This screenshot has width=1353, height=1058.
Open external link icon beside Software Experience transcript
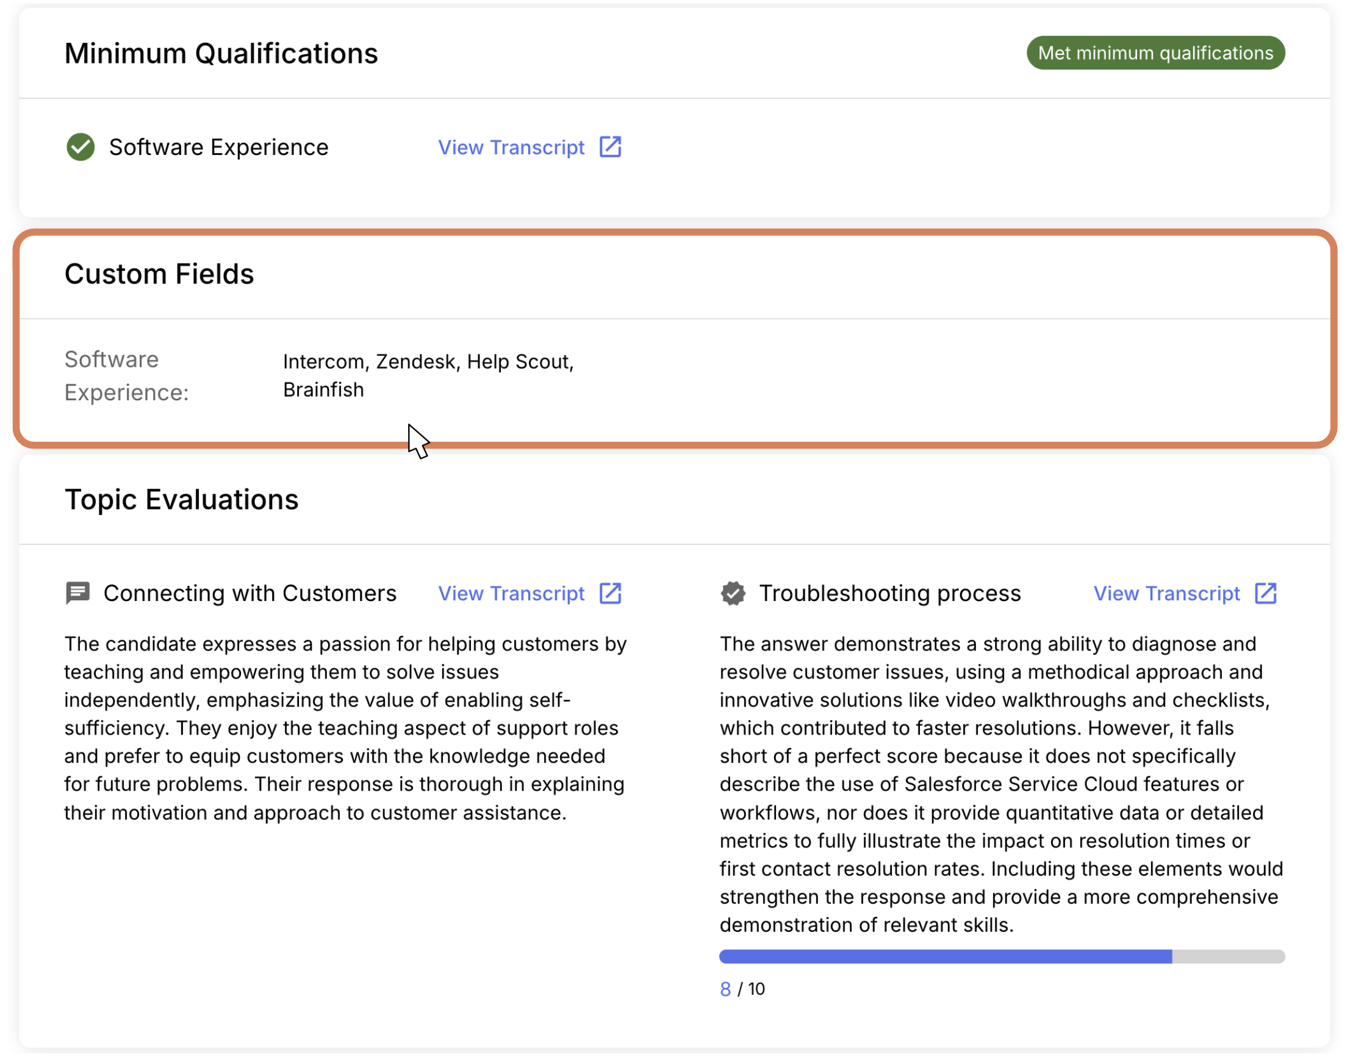tap(610, 148)
